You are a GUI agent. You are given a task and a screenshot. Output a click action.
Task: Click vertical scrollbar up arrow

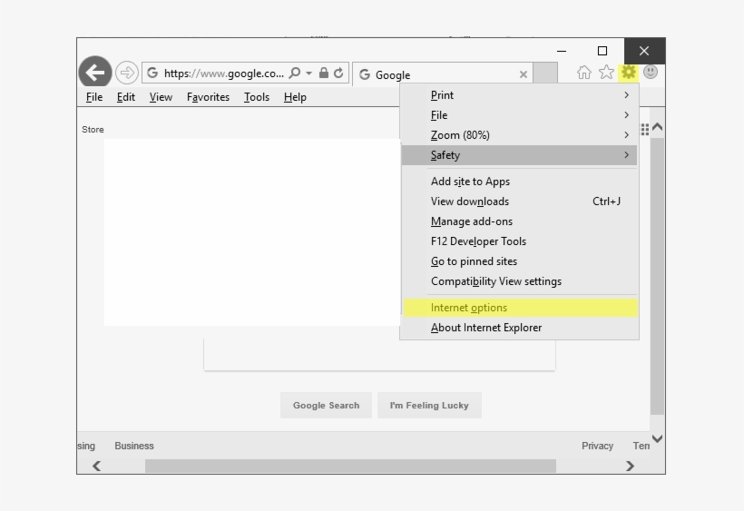coord(657,127)
